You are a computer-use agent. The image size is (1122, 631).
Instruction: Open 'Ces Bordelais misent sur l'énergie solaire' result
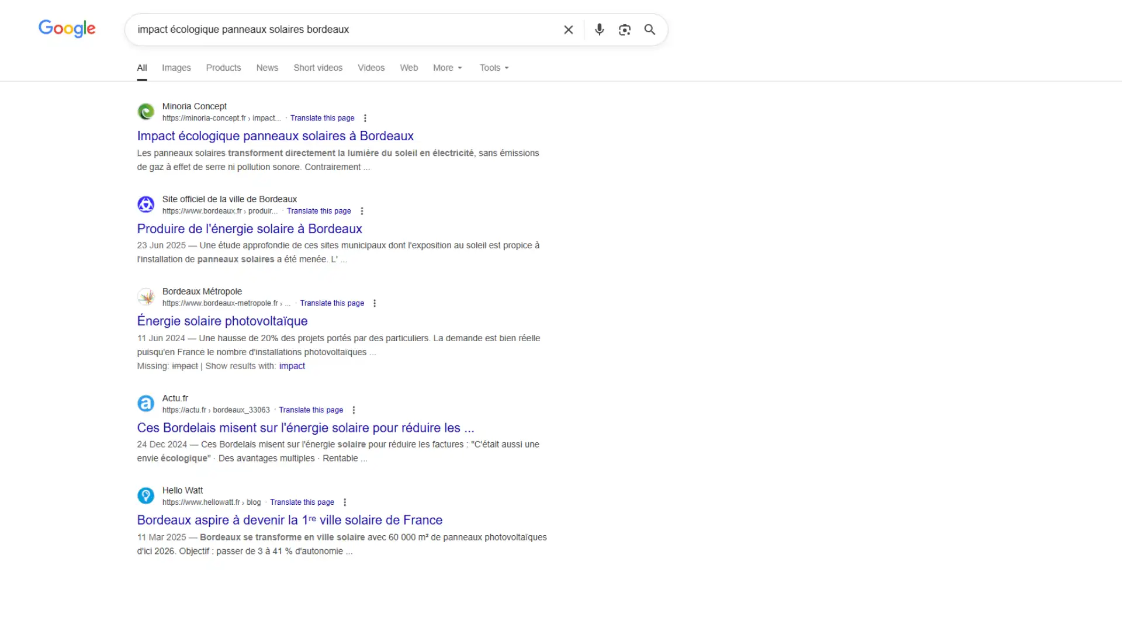[306, 428]
